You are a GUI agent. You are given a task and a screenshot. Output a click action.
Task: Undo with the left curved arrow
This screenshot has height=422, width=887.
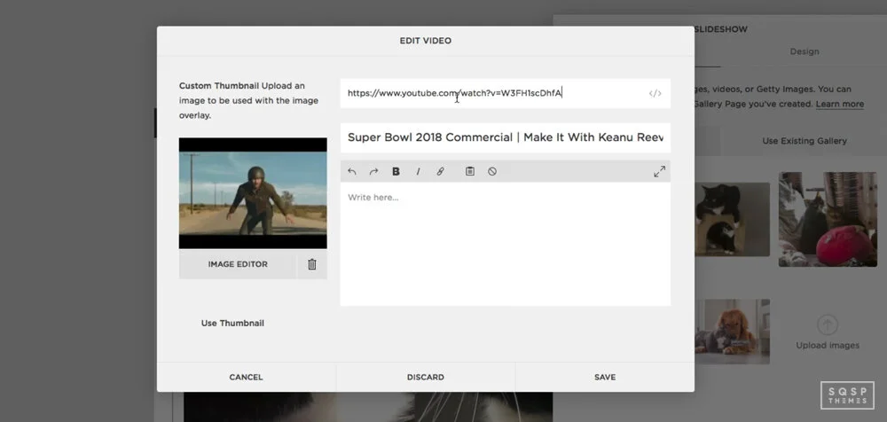point(352,171)
